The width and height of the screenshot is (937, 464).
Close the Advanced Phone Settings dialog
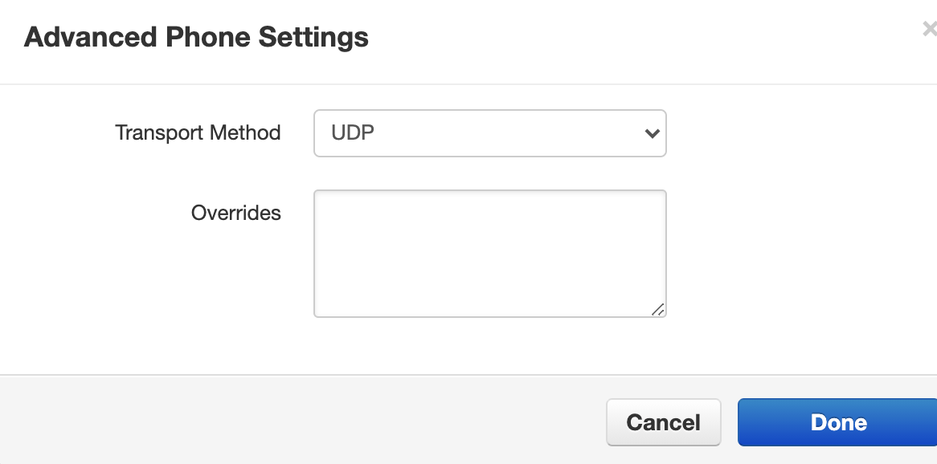click(x=929, y=31)
